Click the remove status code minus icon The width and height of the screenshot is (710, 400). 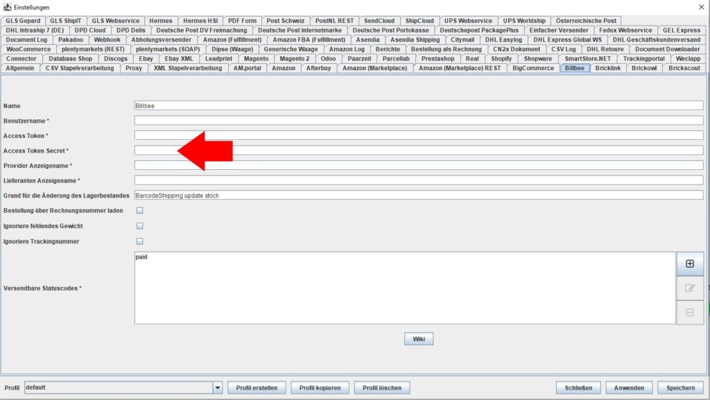(x=690, y=312)
